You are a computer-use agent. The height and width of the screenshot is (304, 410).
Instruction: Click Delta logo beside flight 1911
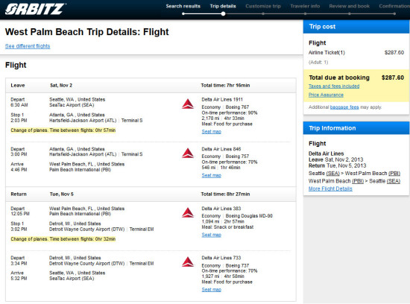(x=188, y=104)
